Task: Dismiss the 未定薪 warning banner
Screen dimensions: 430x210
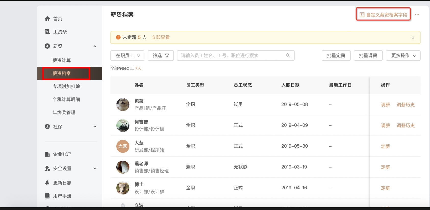Action: (413, 38)
